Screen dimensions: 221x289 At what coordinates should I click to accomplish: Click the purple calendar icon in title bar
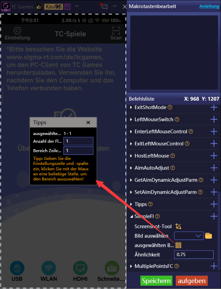[67, 7]
